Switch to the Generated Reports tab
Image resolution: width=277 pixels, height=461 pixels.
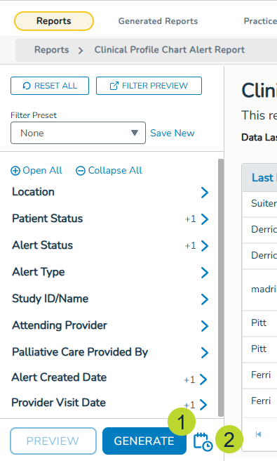pos(158,21)
